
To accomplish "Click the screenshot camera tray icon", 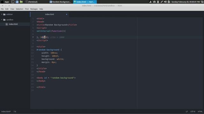I will 154,2.
